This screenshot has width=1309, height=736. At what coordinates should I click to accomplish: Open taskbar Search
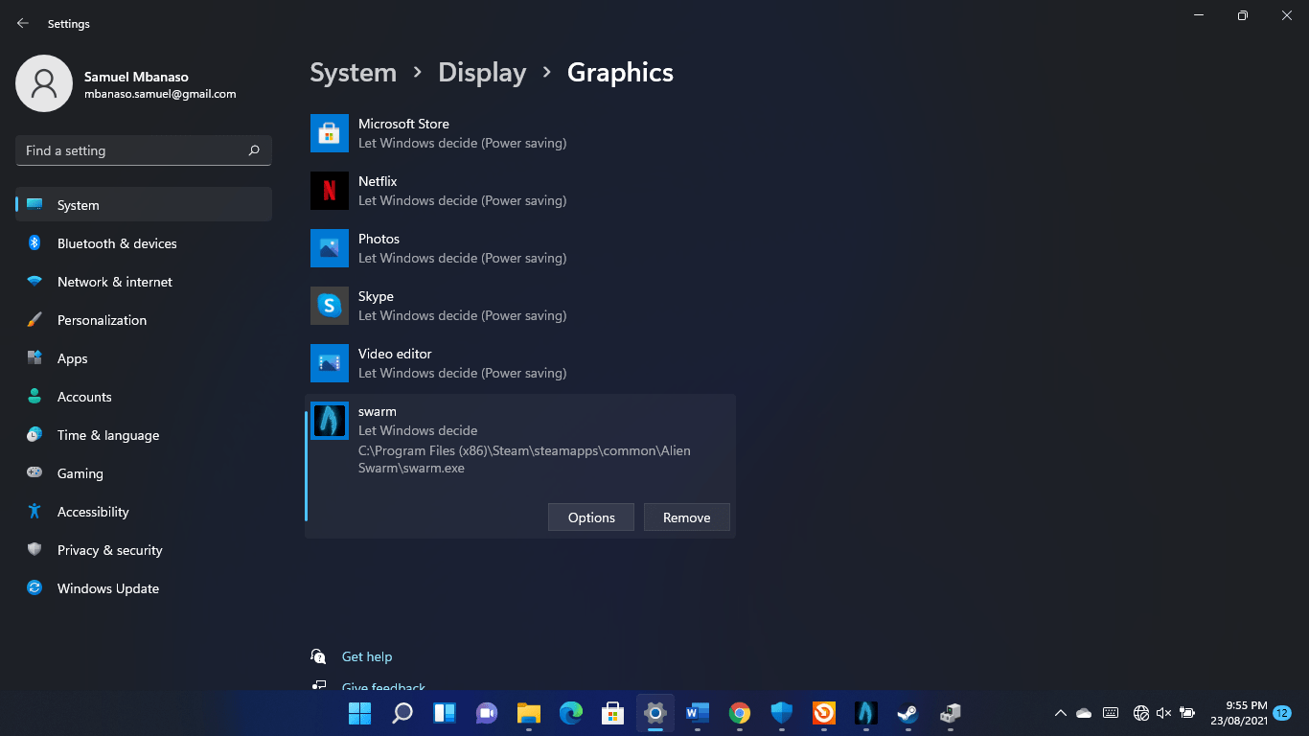point(402,713)
